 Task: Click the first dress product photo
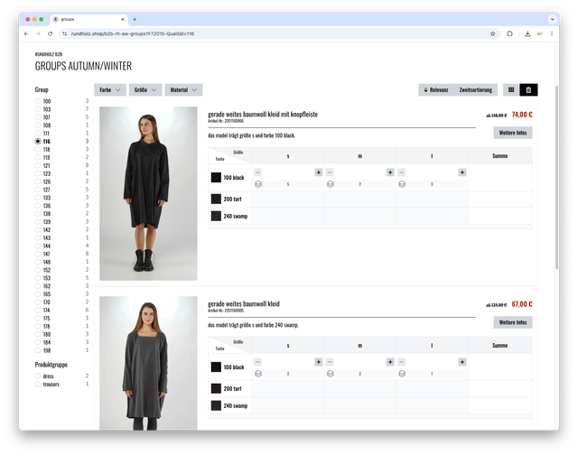pyautogui.click(x=147, y=193)
